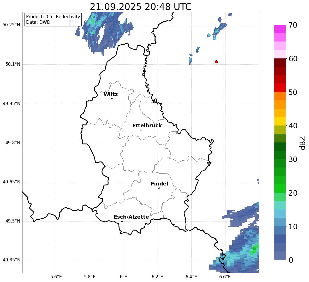This screenshot has height=282, width=309.
Task: Click the bright green 20 dBZ colorbar segment
Action: pos(280,188)
